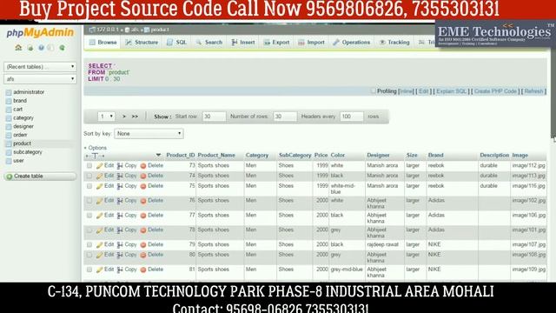Tick the checkbox for Product_ID 73 row

click(89, 166)
